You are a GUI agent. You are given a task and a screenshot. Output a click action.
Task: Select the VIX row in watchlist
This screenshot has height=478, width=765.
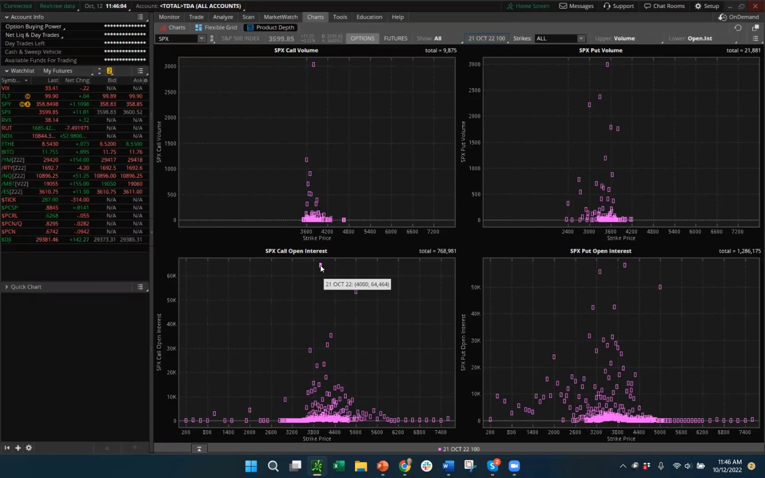[74, 88]
